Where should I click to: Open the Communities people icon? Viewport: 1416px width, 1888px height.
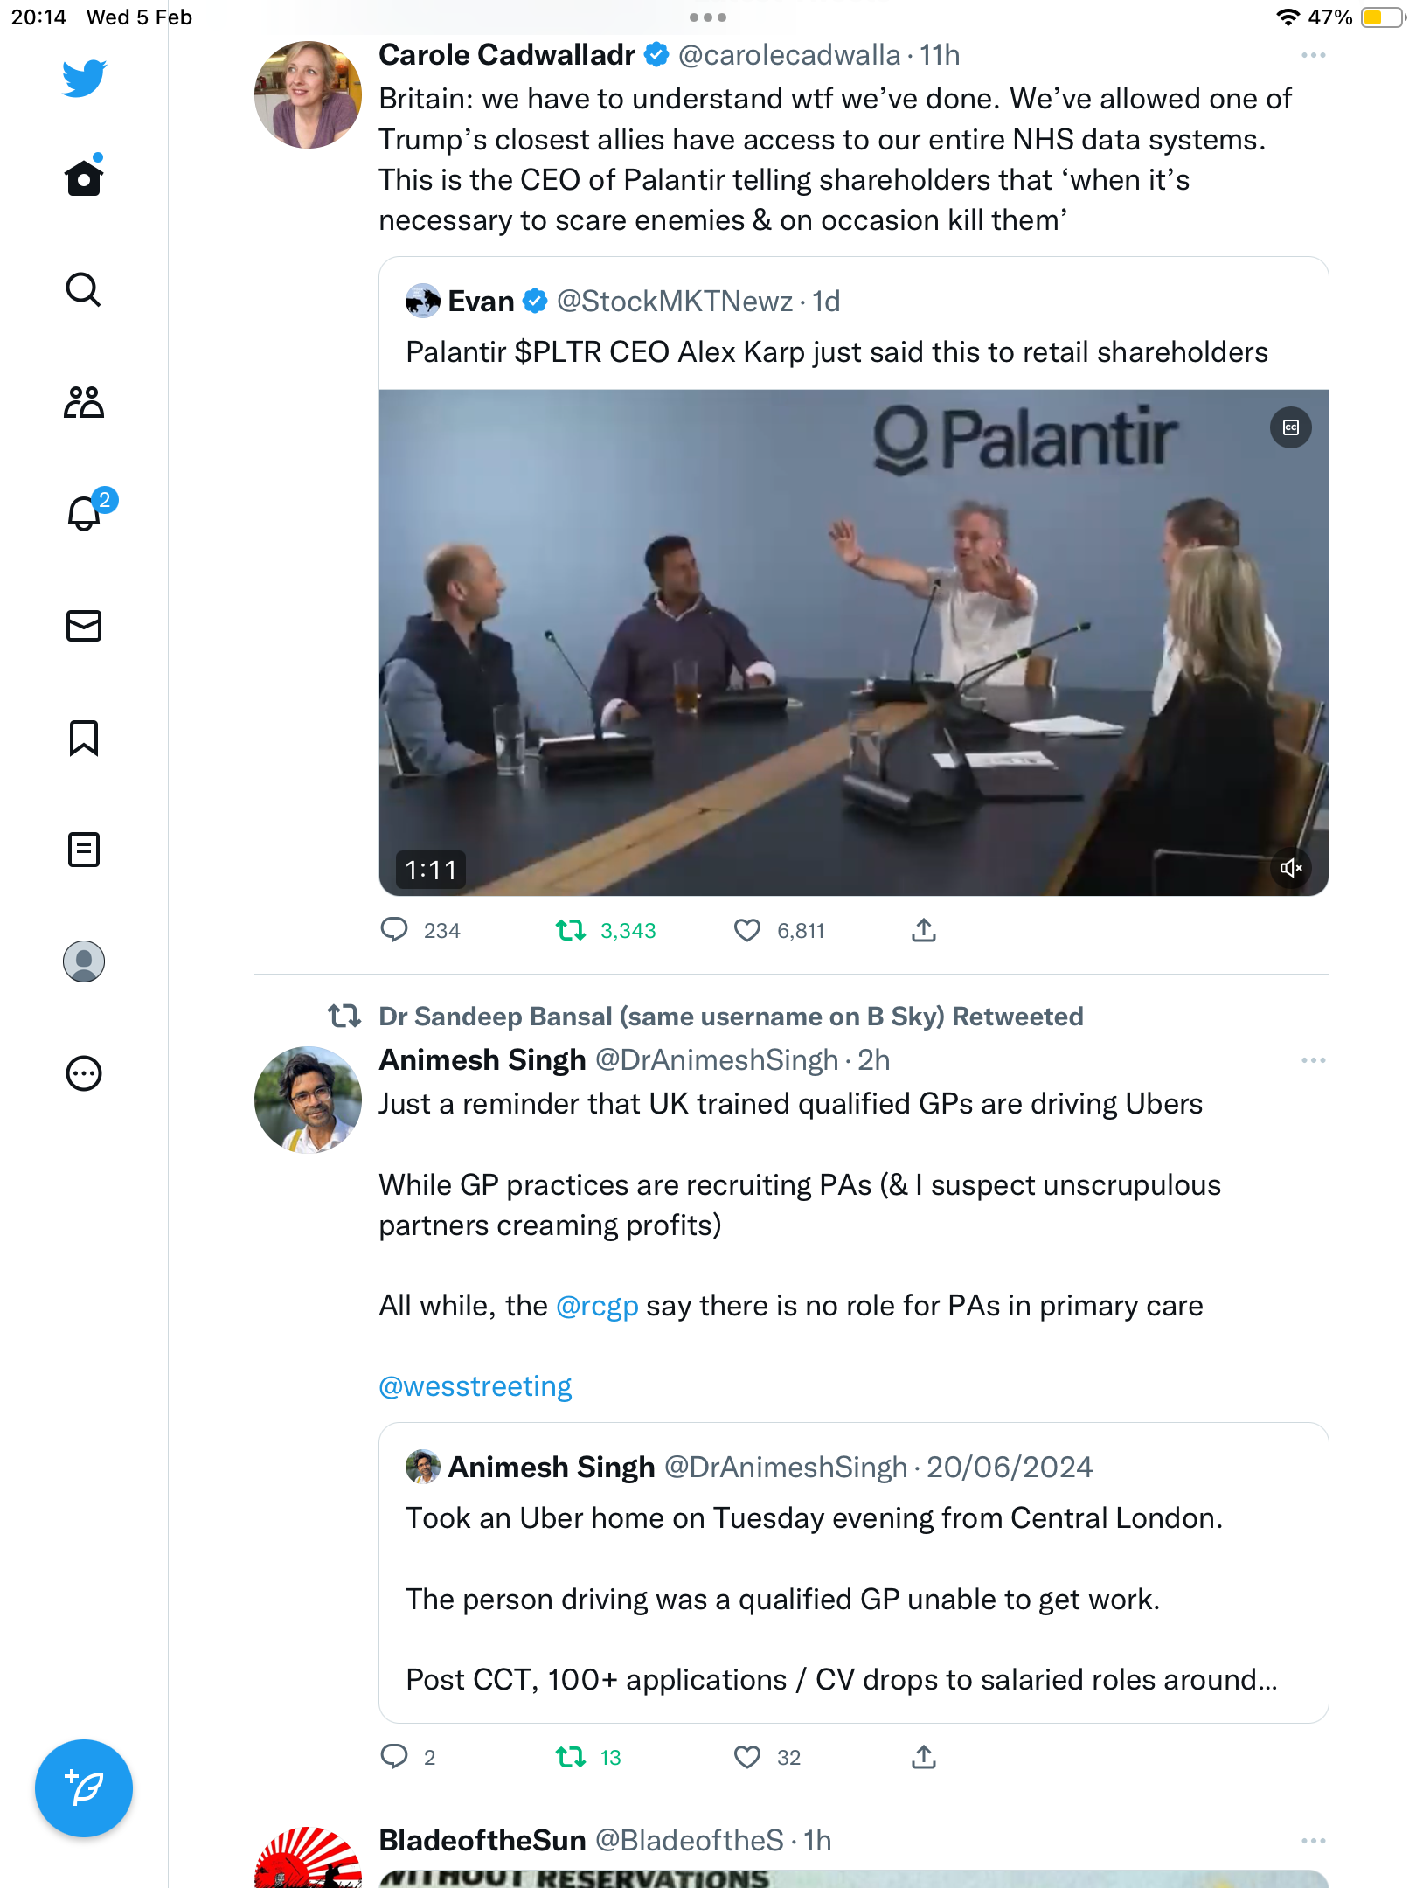tap(84, 402)
